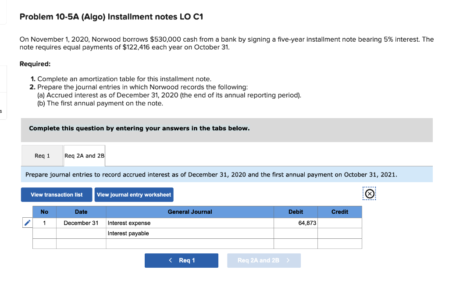The image size is (449, 302).
Task: Click the Debit column header
Action: pos(296,212)
